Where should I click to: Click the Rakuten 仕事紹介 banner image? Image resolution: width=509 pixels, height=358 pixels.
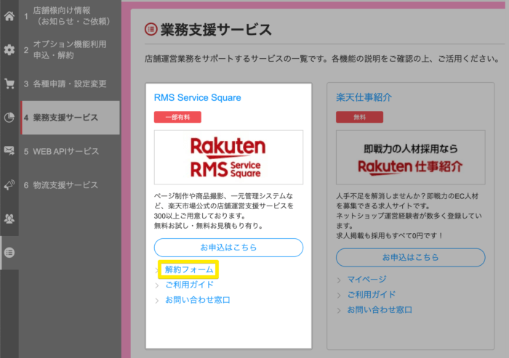tap(411, 158)
